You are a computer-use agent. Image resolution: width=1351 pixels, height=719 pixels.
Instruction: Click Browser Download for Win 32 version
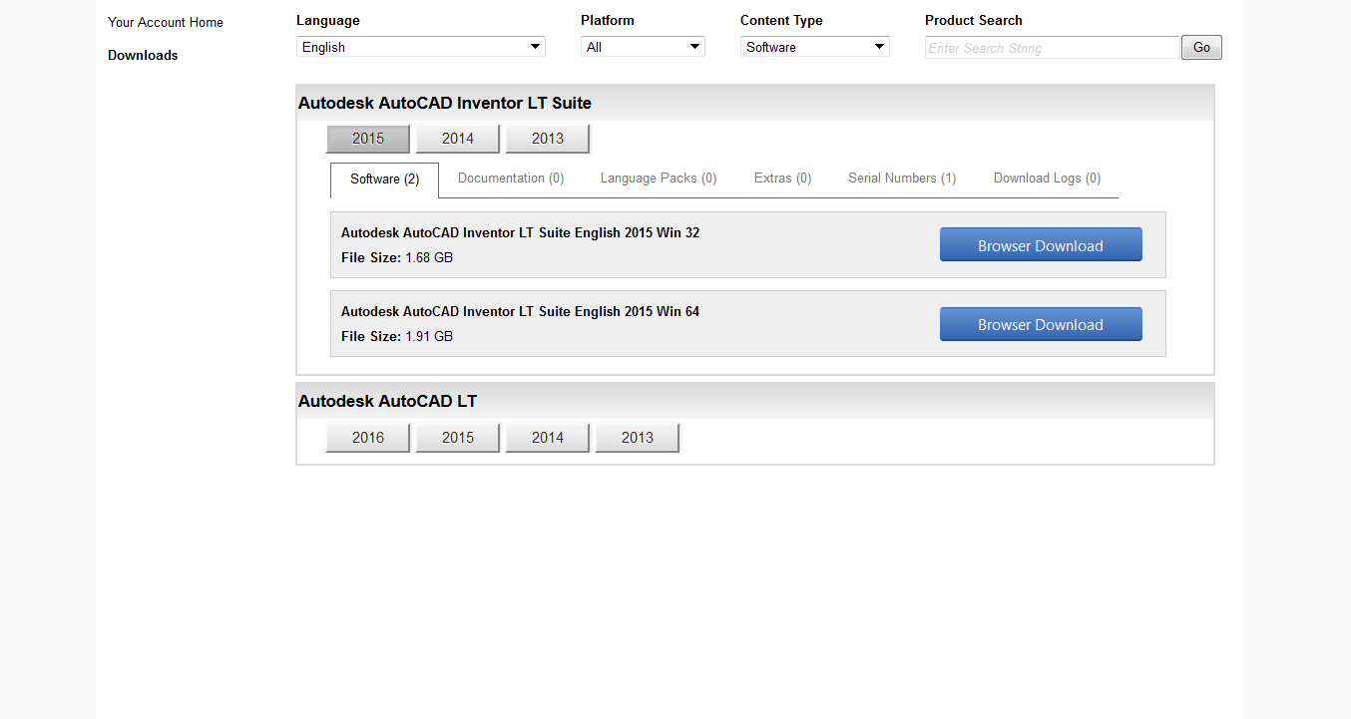pyautogui.click(x=1041, y=245)
